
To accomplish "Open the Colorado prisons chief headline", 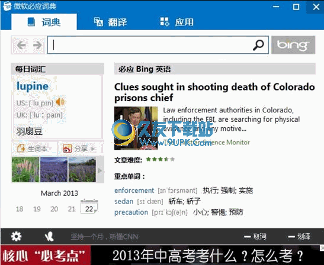I will (x=214, y=92).
